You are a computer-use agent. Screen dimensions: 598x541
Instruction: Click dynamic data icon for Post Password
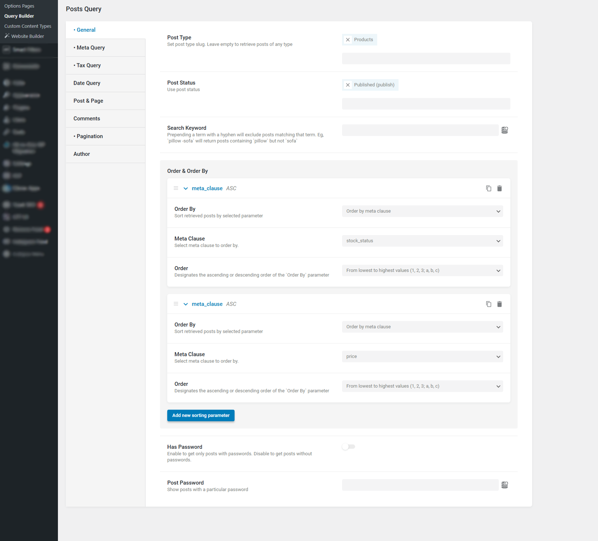505,485
